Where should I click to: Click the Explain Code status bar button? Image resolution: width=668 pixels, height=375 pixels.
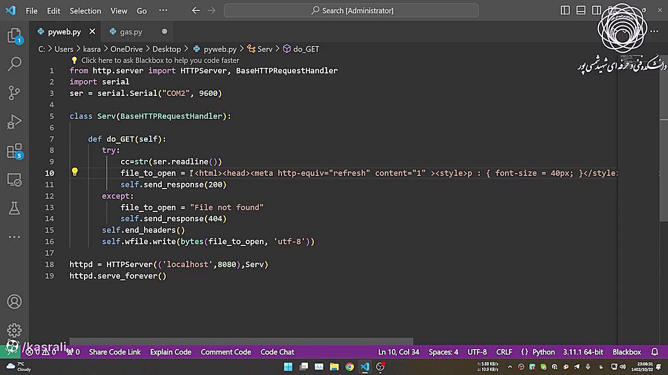click(171, 352)
